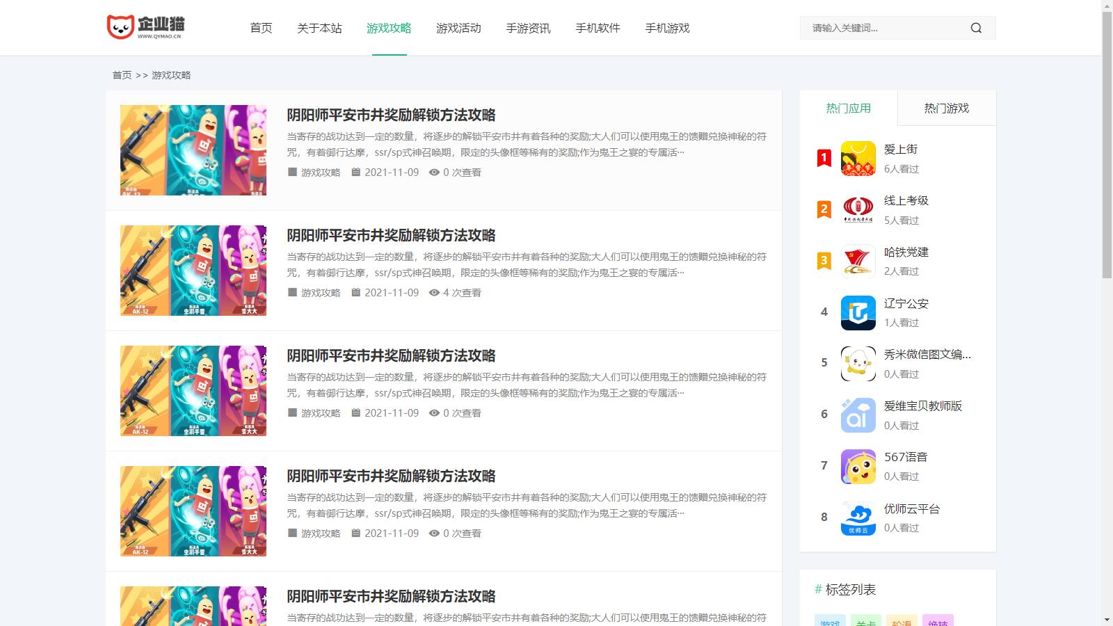Click the 哈铁党建 app icon

858,261
